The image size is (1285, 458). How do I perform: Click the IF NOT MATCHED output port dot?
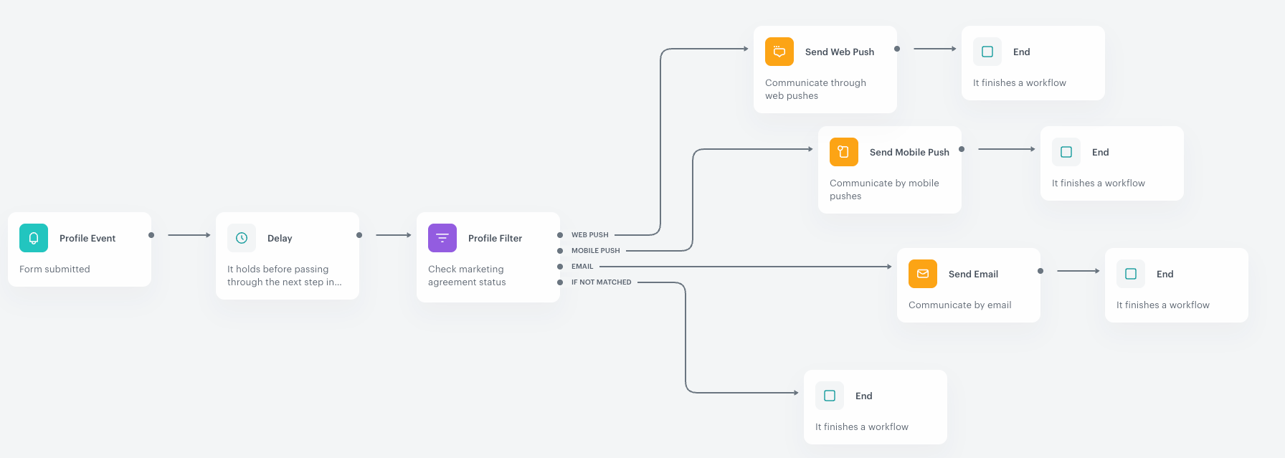(x=560, y=282)
